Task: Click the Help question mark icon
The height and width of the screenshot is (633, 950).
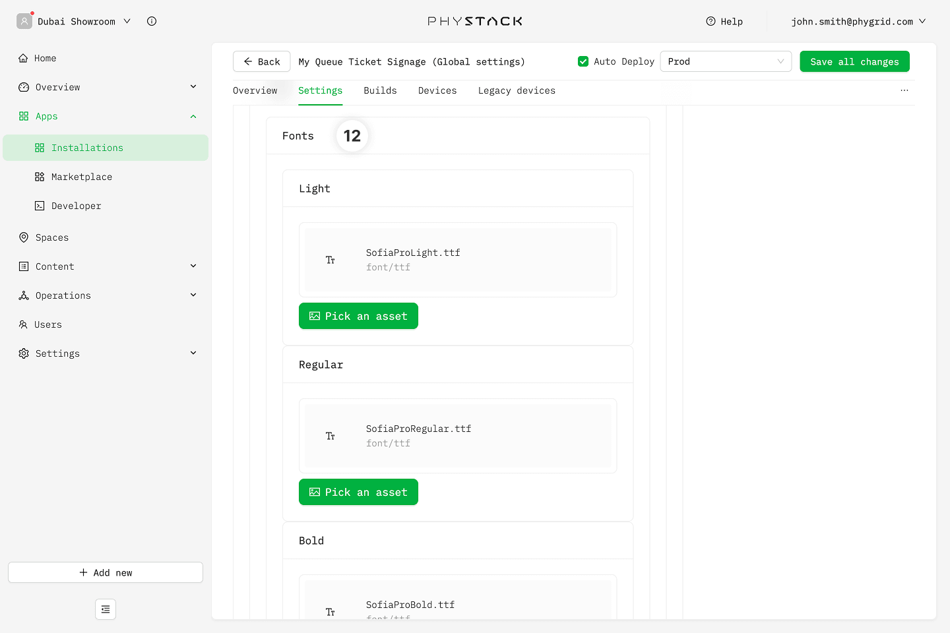Action: point(711,21)
